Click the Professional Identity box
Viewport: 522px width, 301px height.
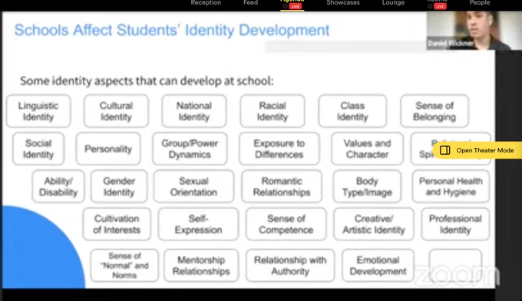pyautogui.click(x=455, y=224)
